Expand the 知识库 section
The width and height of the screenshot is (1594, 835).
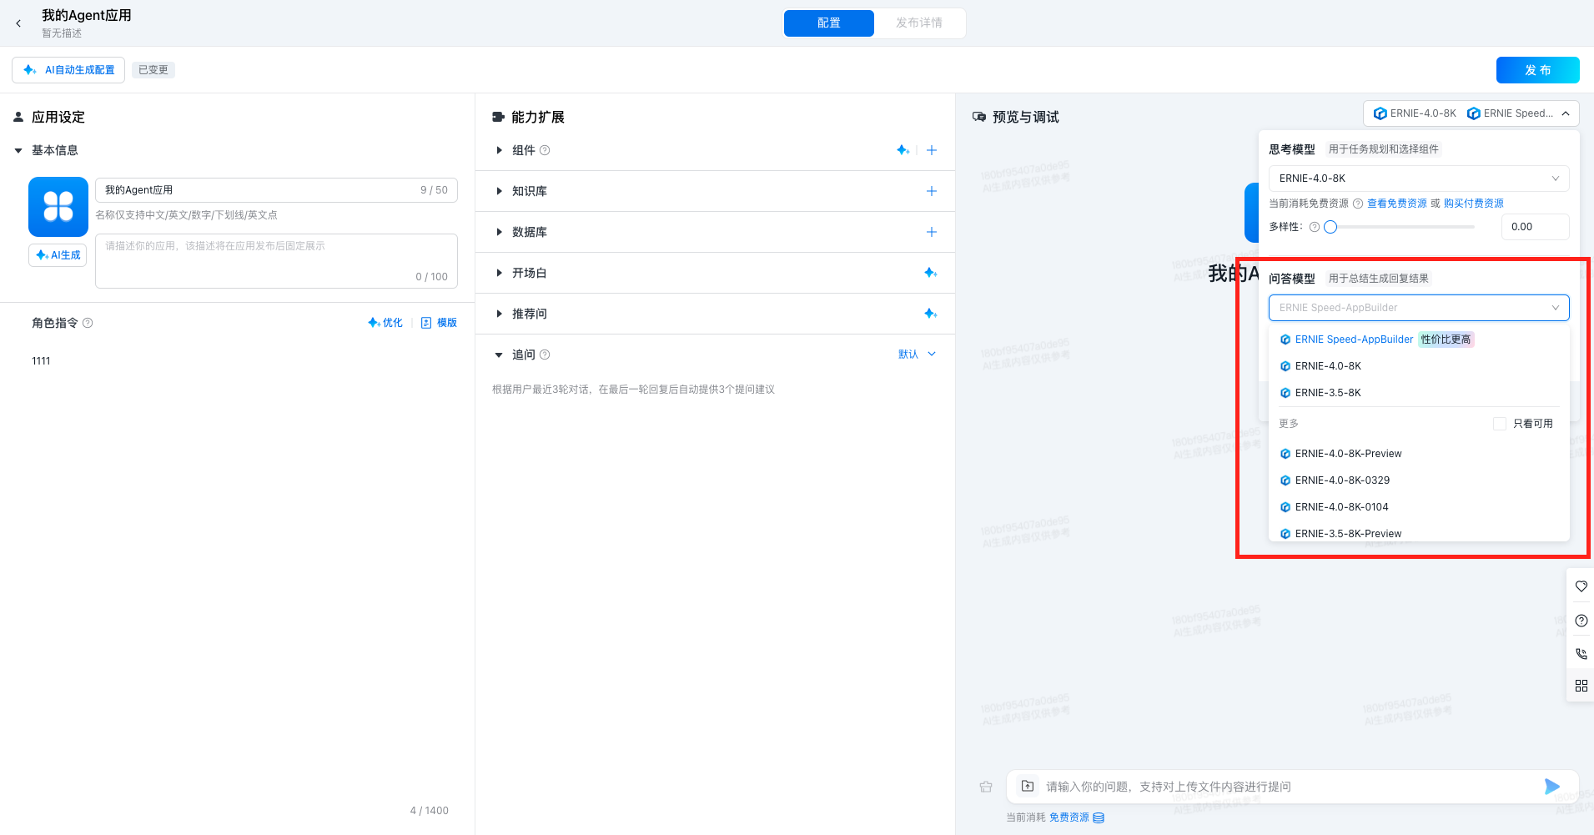click(x=499, y=192)
